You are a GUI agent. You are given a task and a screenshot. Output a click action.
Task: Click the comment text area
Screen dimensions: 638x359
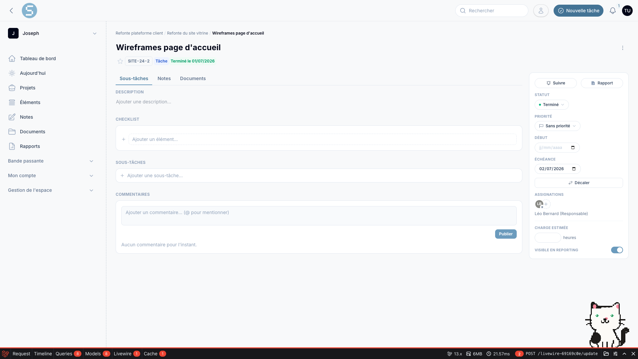319,216
